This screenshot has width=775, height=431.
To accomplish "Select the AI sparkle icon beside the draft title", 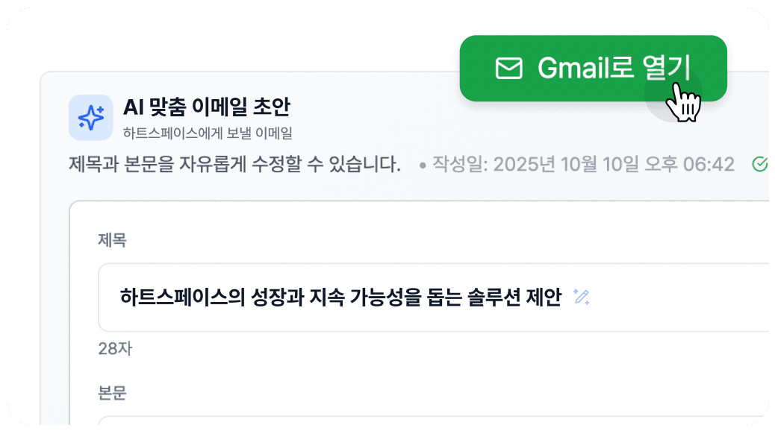I will [91, 117].
